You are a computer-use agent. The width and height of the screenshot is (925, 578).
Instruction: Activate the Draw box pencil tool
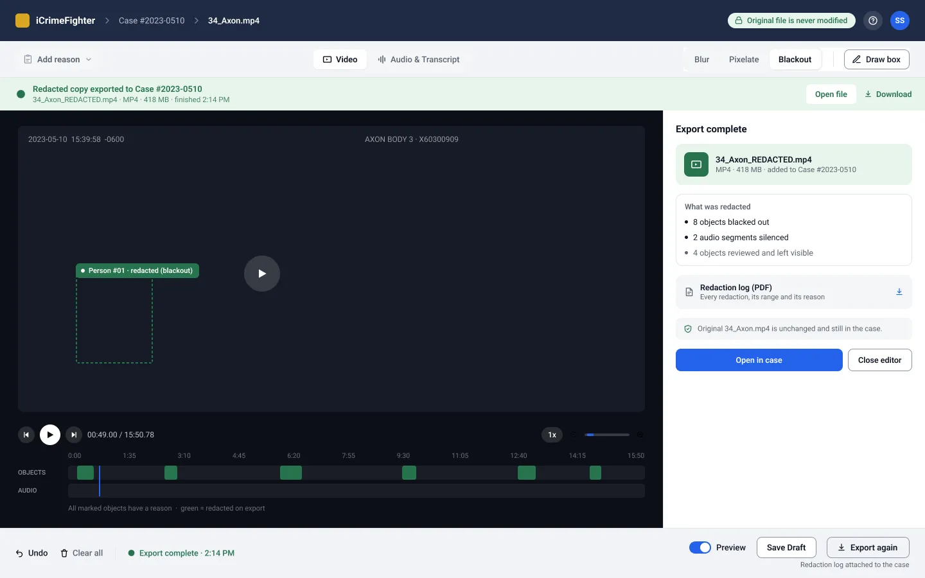(877, 59)
